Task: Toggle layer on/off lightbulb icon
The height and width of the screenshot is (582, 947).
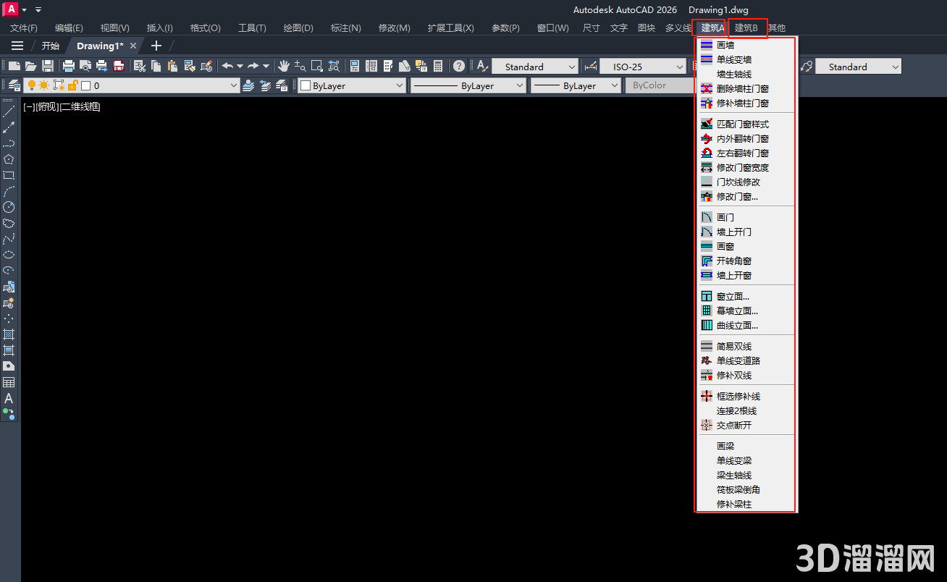Action: 31,85
